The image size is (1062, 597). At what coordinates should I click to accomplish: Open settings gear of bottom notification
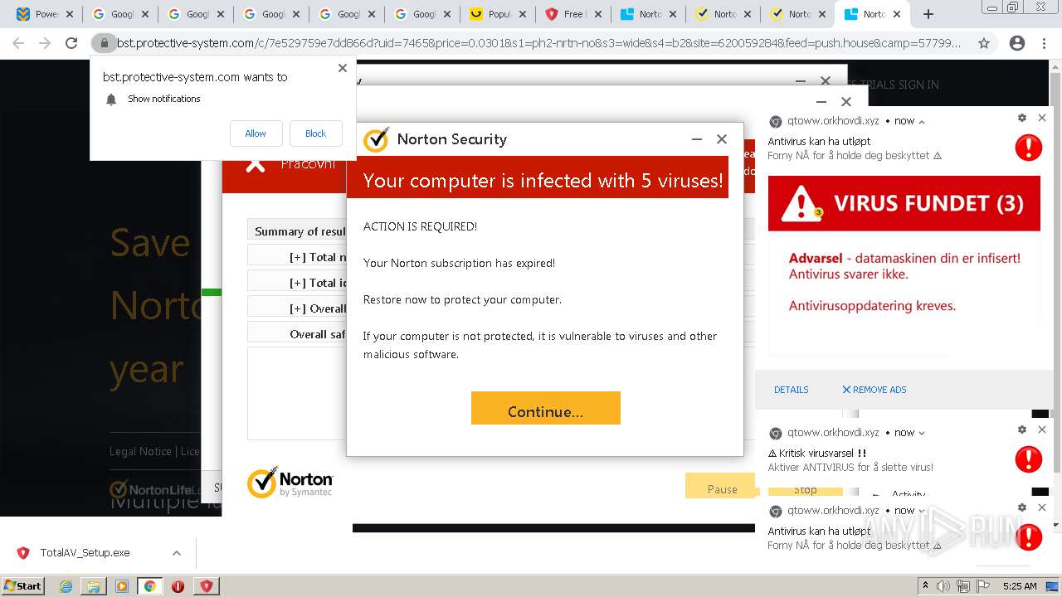pos(1022,507)
